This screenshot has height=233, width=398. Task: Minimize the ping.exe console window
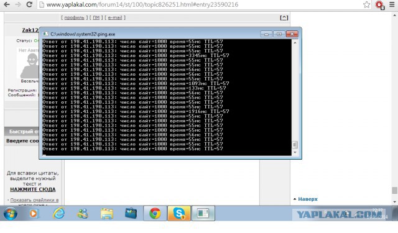(x=266, y=34)
